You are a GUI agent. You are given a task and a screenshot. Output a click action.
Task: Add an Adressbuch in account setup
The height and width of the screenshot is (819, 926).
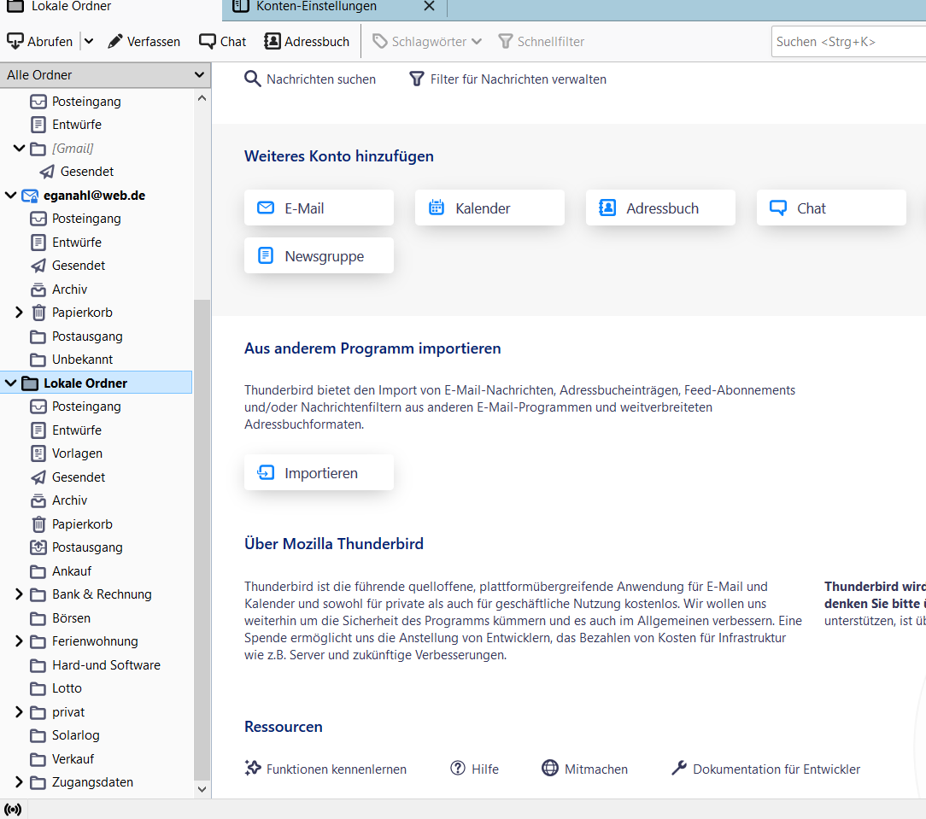660,208
